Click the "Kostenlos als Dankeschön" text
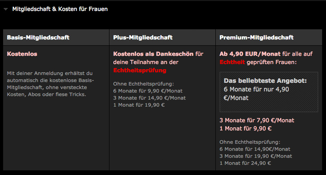Screen dimensions: 326x175 (x=153, y=53)
